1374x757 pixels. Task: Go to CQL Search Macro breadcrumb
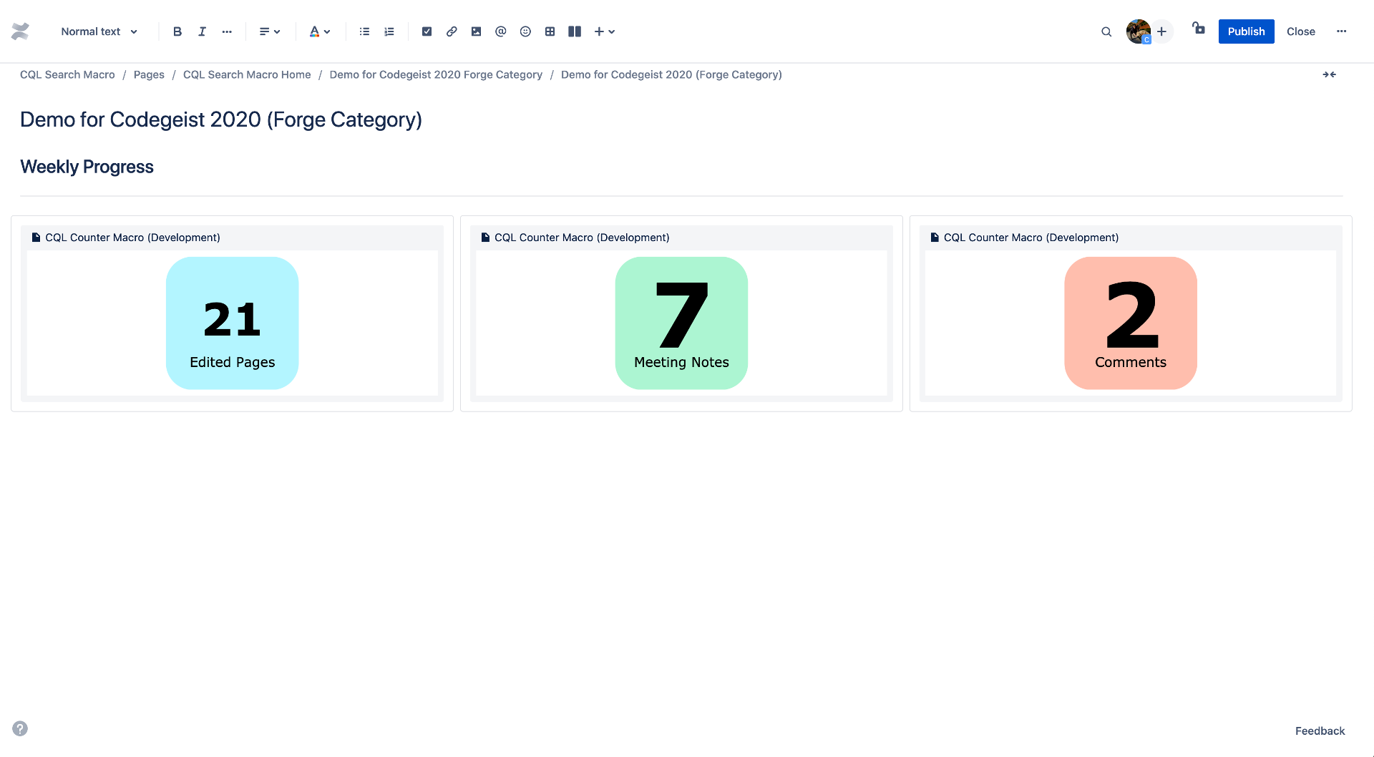tap(67, 74)
